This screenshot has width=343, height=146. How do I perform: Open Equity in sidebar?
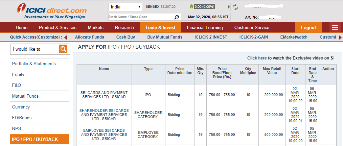[18, 75]
